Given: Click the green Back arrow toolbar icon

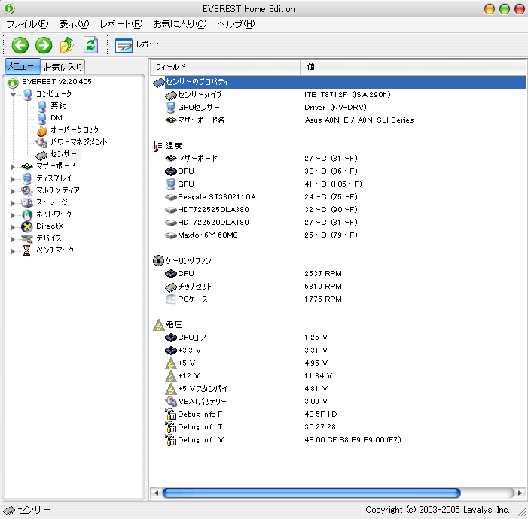Looking at the screenshot, I should [x=20, y=45].
